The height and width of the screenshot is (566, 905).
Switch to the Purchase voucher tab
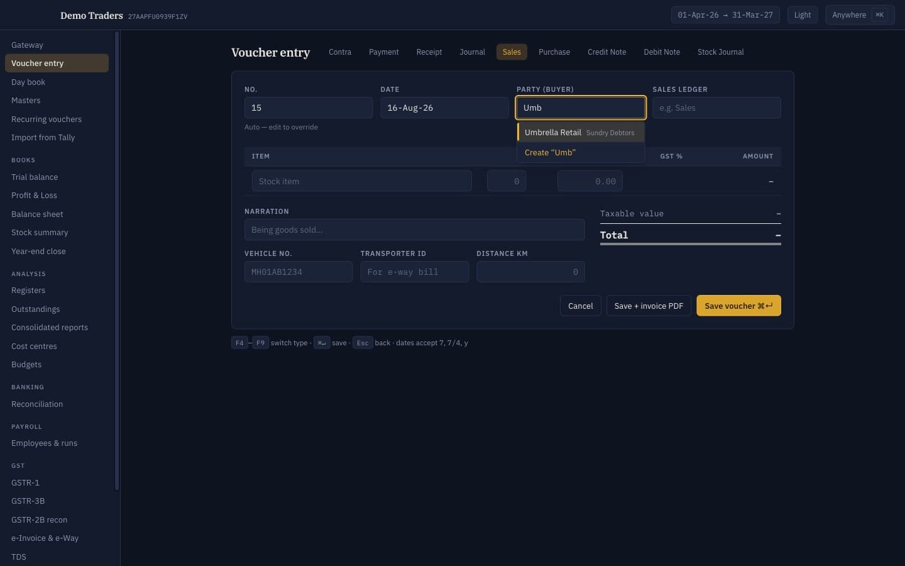point(554,52)
